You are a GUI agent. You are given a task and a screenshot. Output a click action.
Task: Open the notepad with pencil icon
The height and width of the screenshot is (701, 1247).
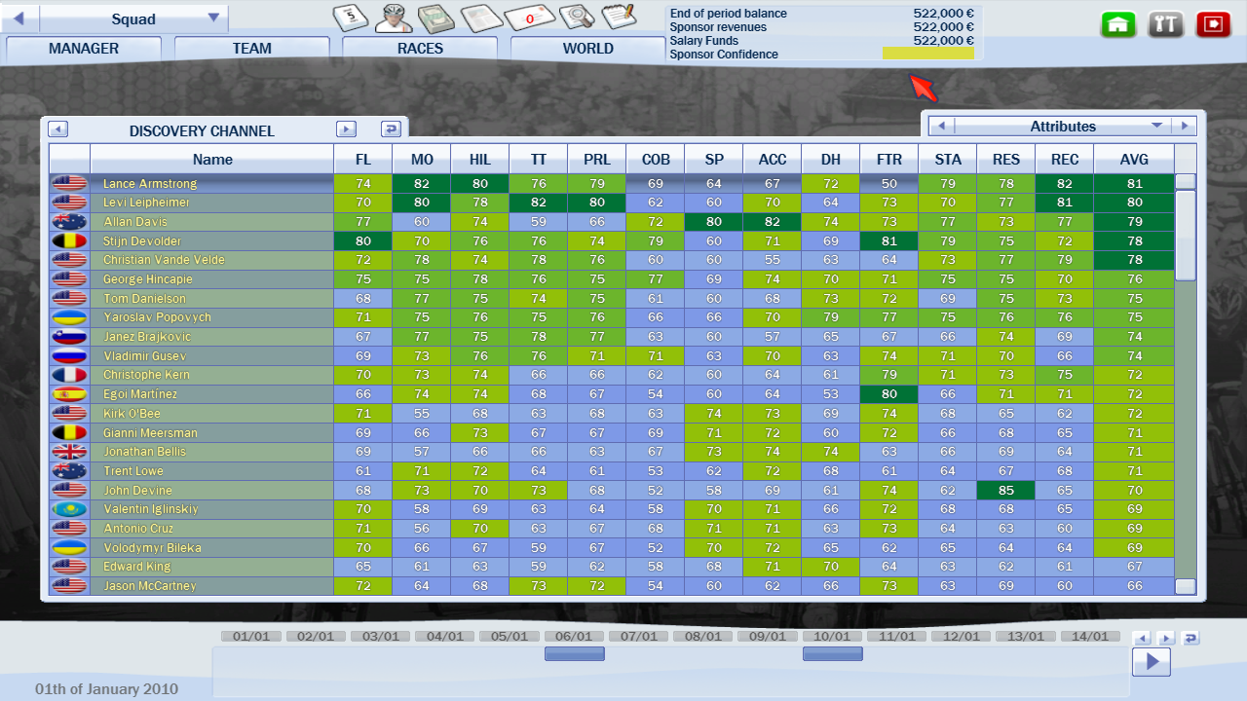tap(618, 18)
